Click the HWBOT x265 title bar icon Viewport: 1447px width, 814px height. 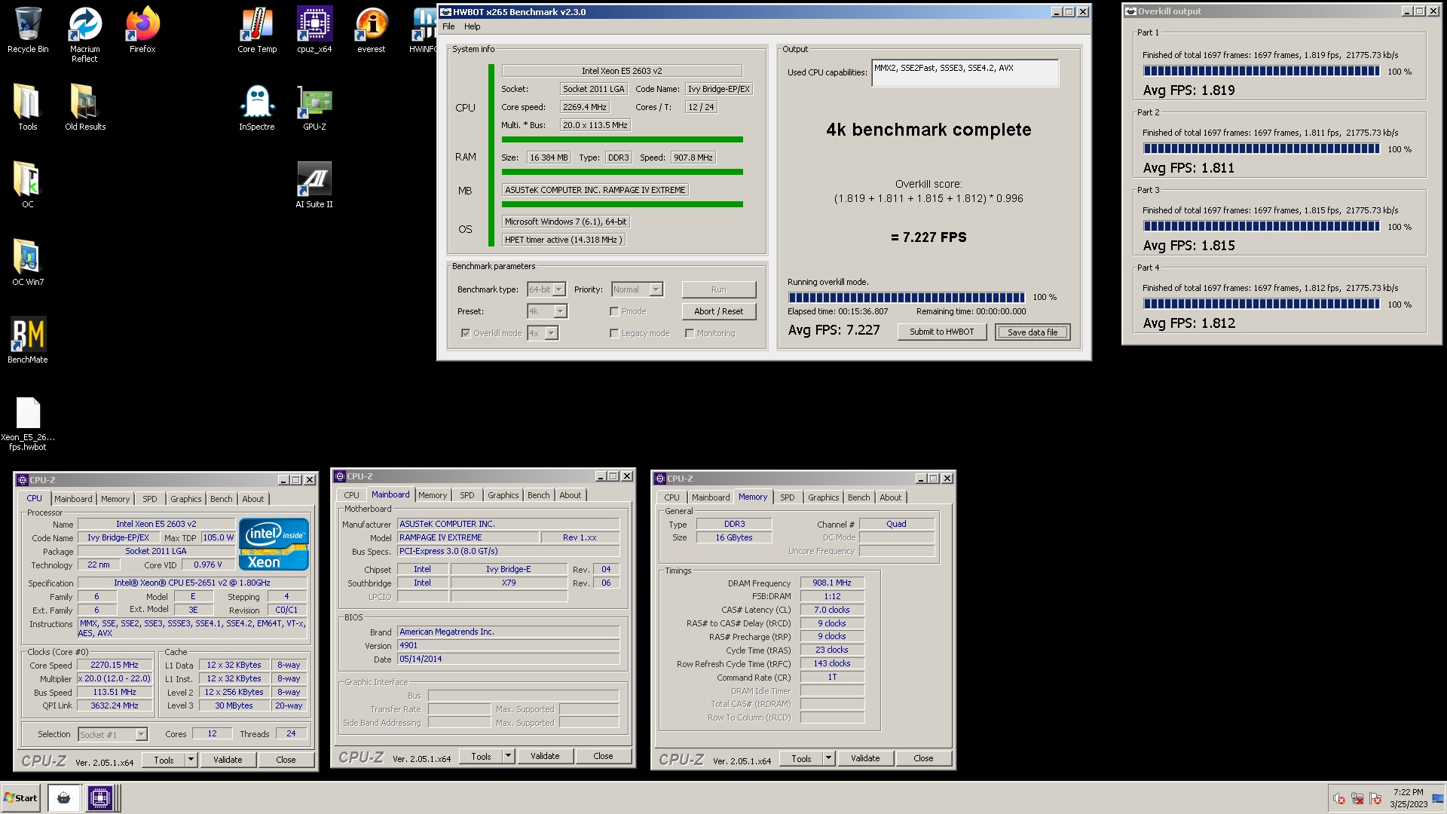pos(445,12)
